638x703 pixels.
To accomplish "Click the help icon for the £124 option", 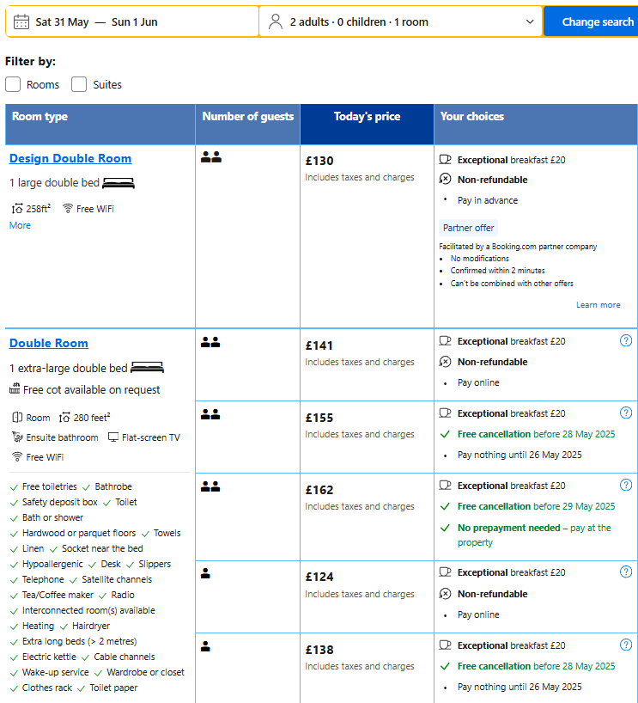I will tap(625, 572).
